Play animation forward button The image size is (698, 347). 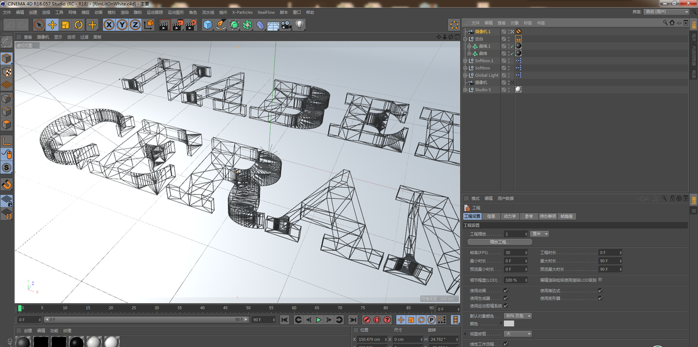[x=318, y=320]
